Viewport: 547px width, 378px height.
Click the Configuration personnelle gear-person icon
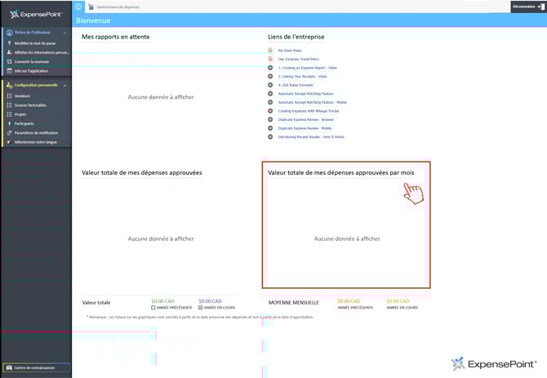[10, 85]
